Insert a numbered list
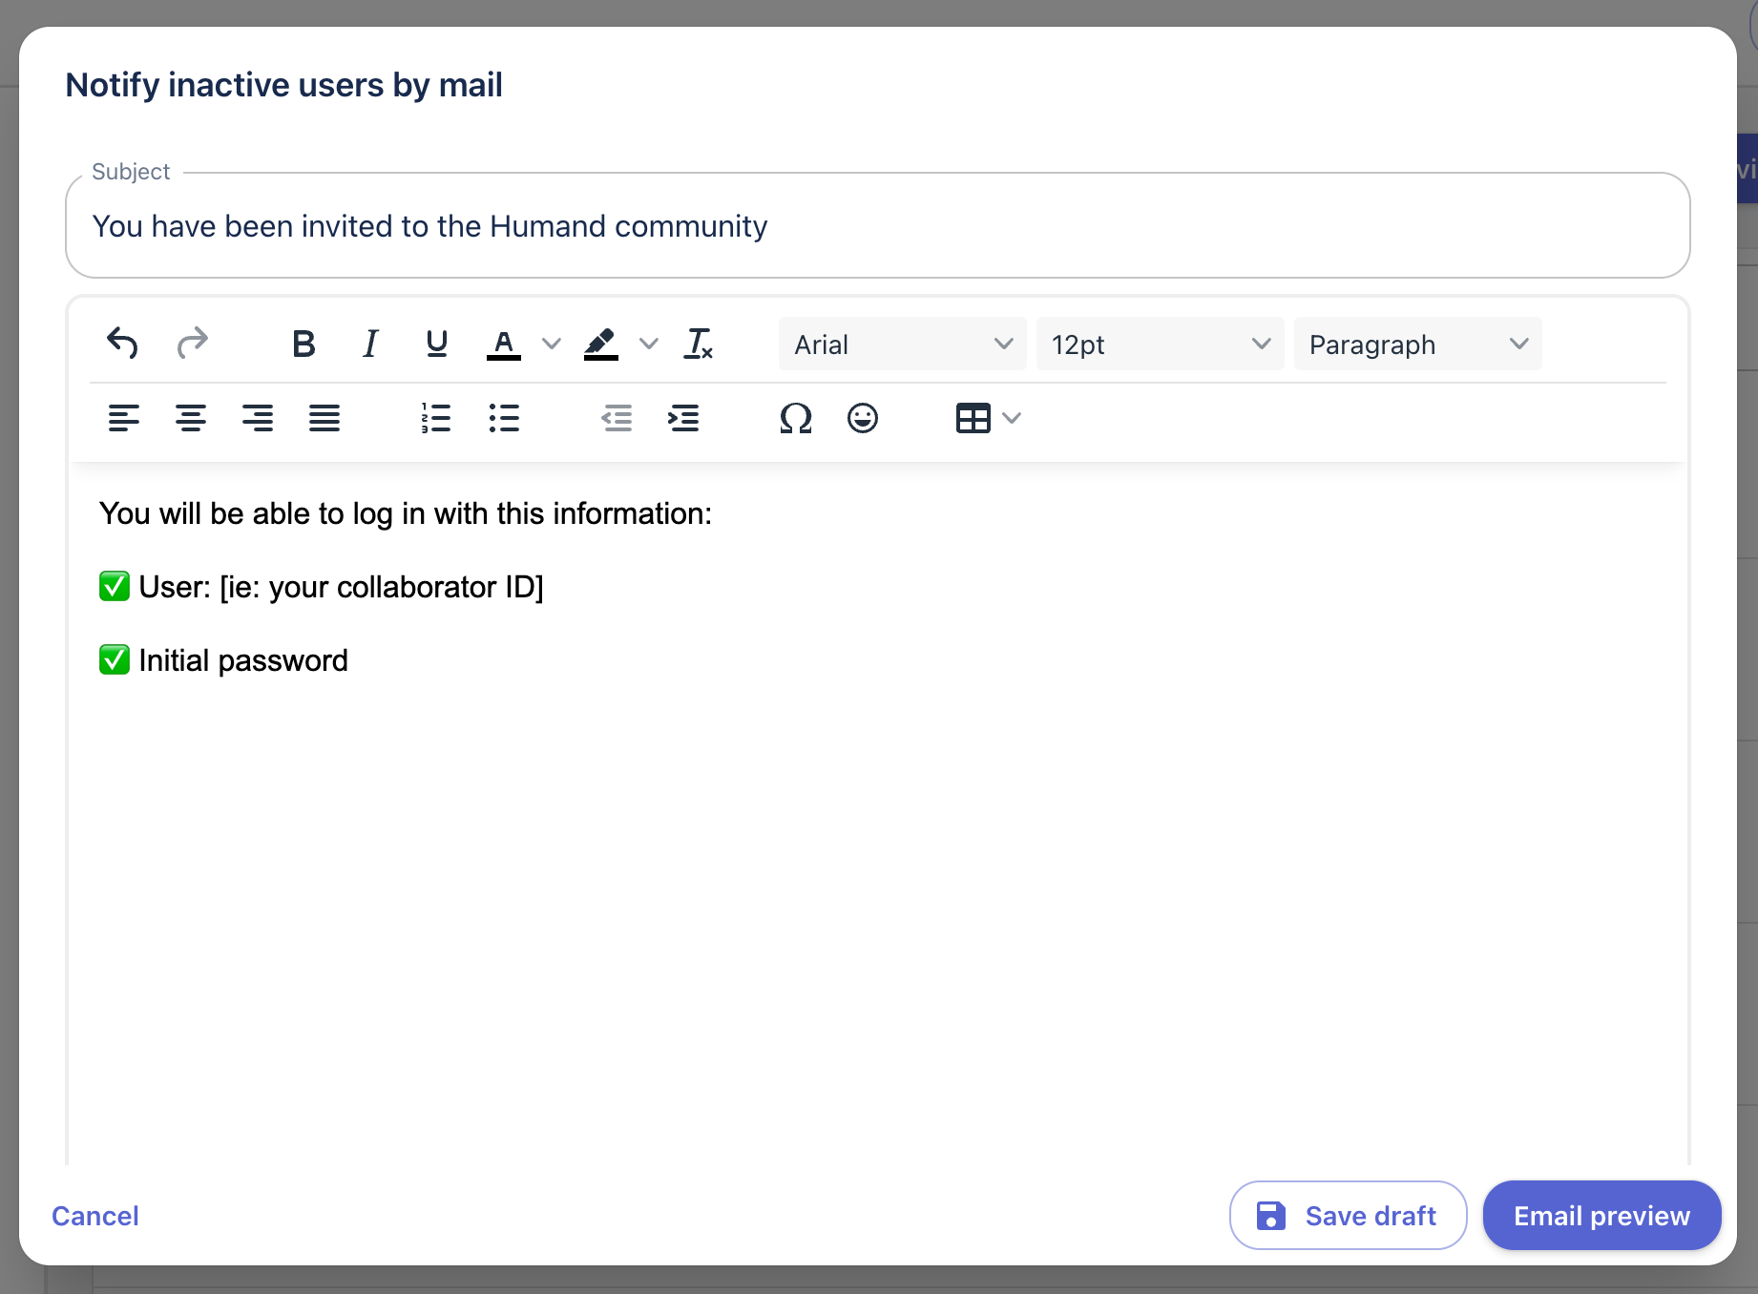1758x1294 pixels. [x=436, y=418]
